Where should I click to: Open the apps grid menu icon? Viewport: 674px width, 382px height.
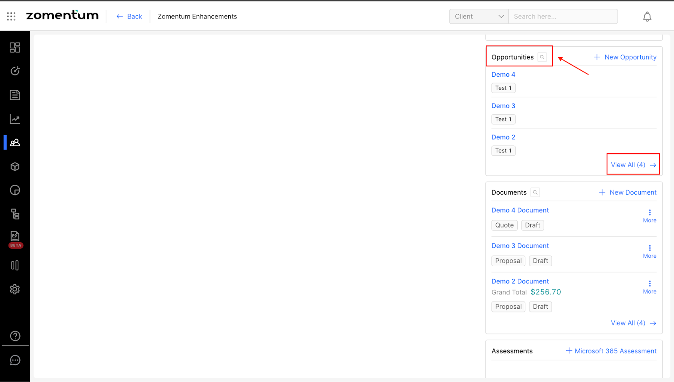(11, 16)
